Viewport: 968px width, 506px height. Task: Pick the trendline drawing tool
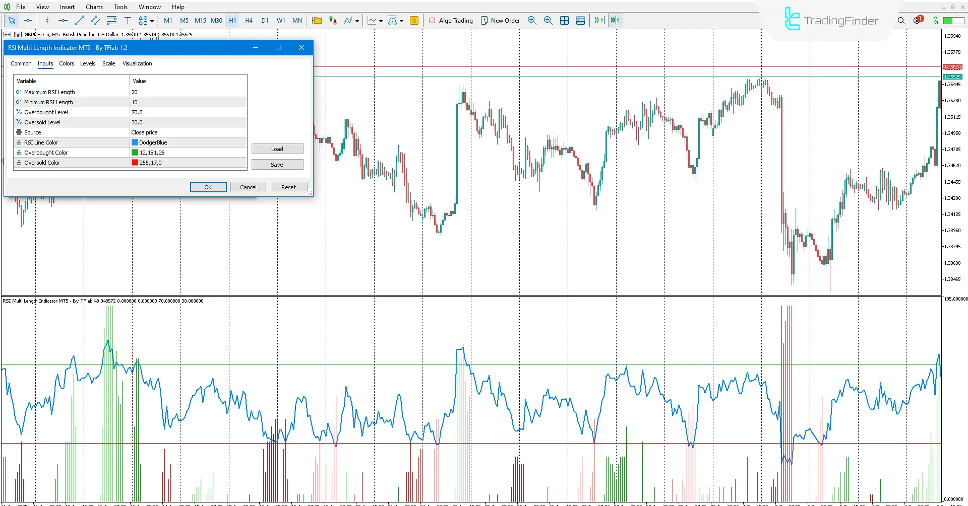pyautogui.click(x=79, y=21)
